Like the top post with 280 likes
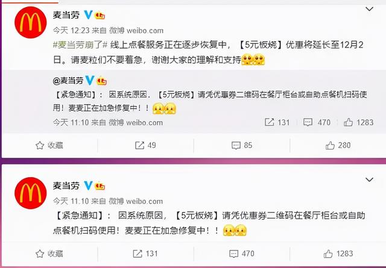This screenshot has height=268, width=386. point(338,145)
